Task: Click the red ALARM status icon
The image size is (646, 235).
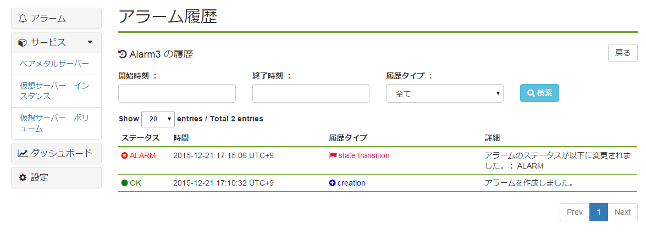Action: pyautogui.click(x=124, y=155)
